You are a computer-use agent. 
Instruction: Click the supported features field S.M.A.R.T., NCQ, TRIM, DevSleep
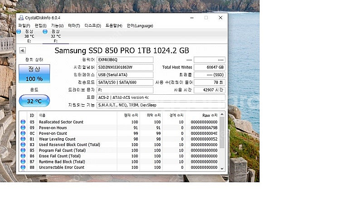point(161,105)
